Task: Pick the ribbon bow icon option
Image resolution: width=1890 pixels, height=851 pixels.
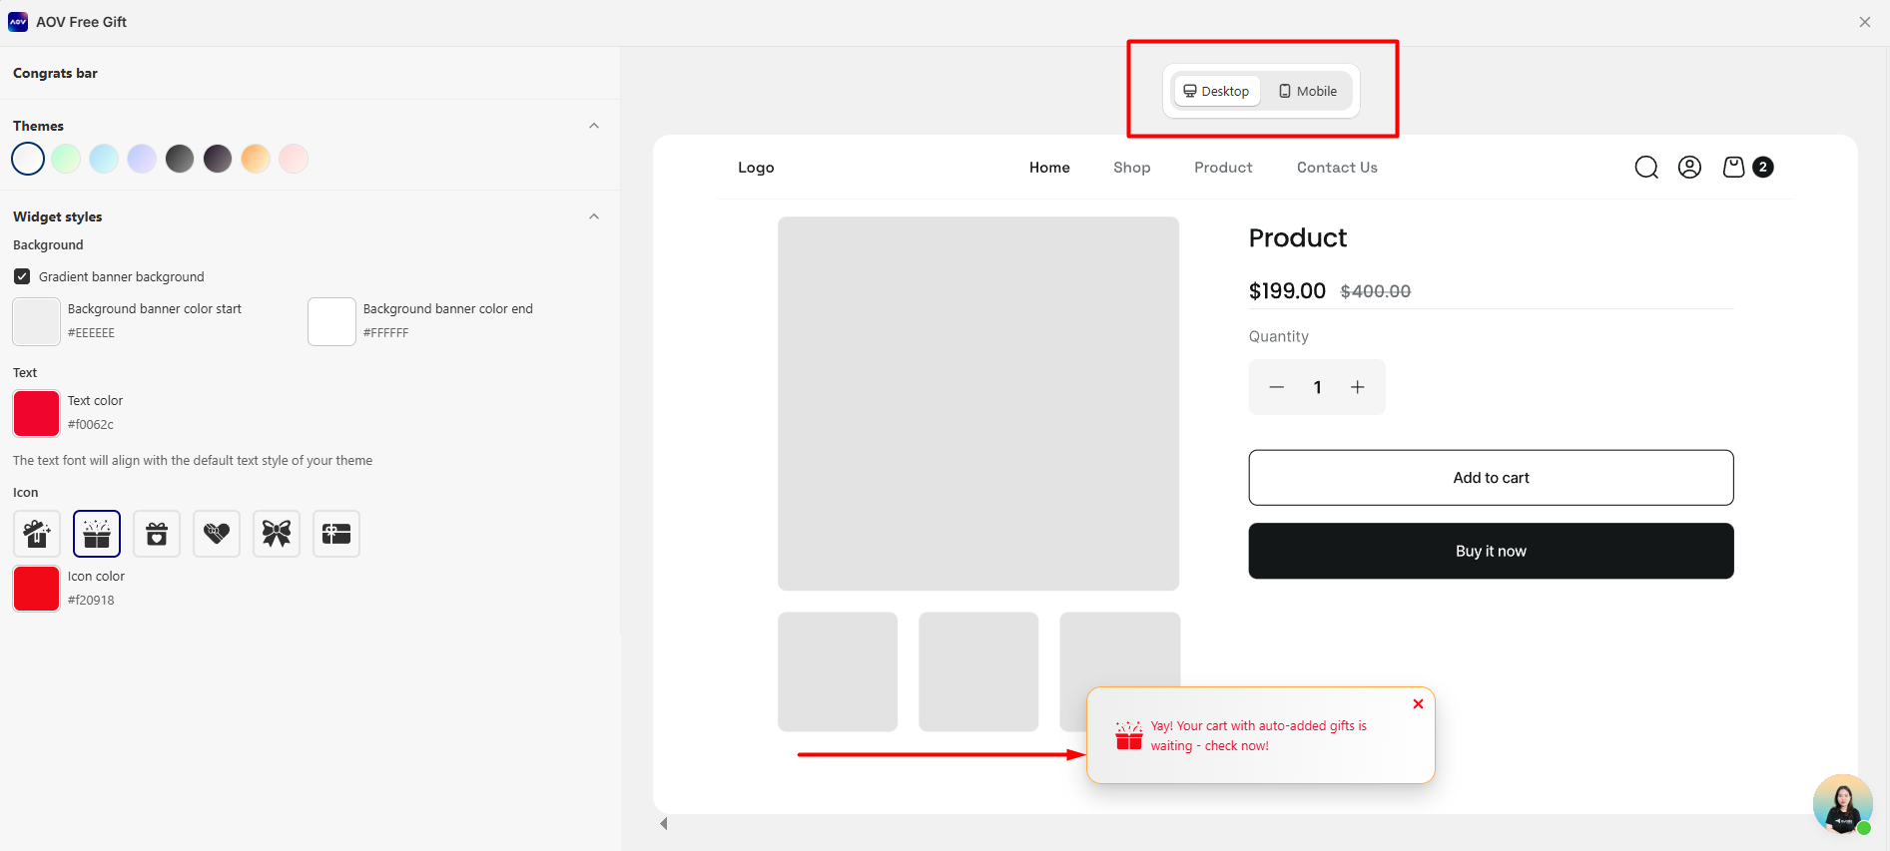Action: tap(277, 534)
